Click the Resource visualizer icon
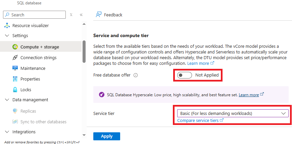The image size is (292, 144). [x=7, y=25]
